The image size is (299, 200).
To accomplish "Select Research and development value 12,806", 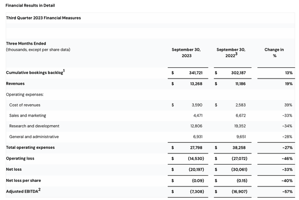I will pos(195,126).
